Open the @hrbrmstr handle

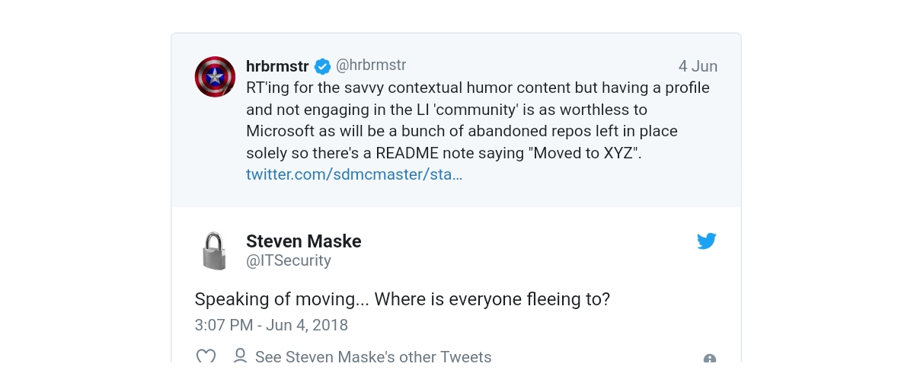point(371,65)
